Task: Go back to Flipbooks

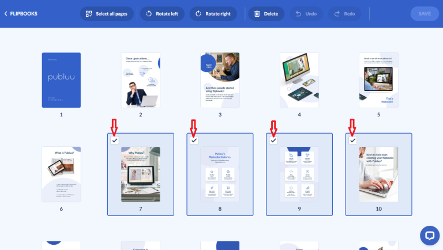Action: point(21,14)
